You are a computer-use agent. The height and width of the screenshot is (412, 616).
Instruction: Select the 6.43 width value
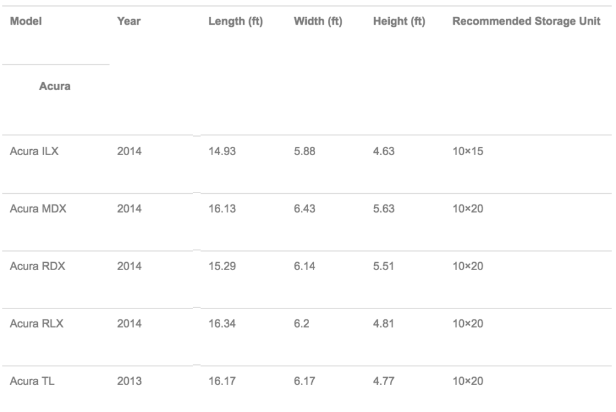pos(304,209)
